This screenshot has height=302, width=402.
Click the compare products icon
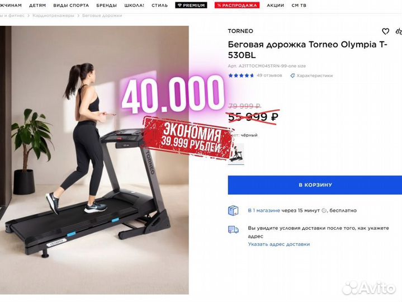pos(399,31)
